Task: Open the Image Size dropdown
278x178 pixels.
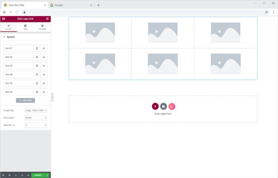Action: [x=36, y=110]
